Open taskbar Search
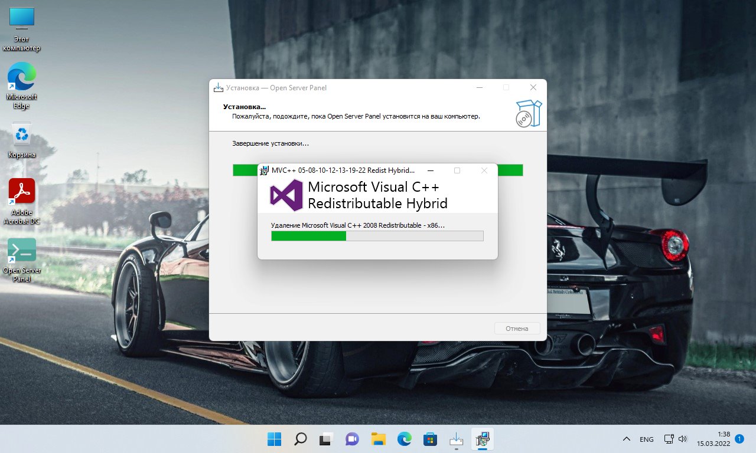This screenshot has height=453, width=756. pos(301,439)
